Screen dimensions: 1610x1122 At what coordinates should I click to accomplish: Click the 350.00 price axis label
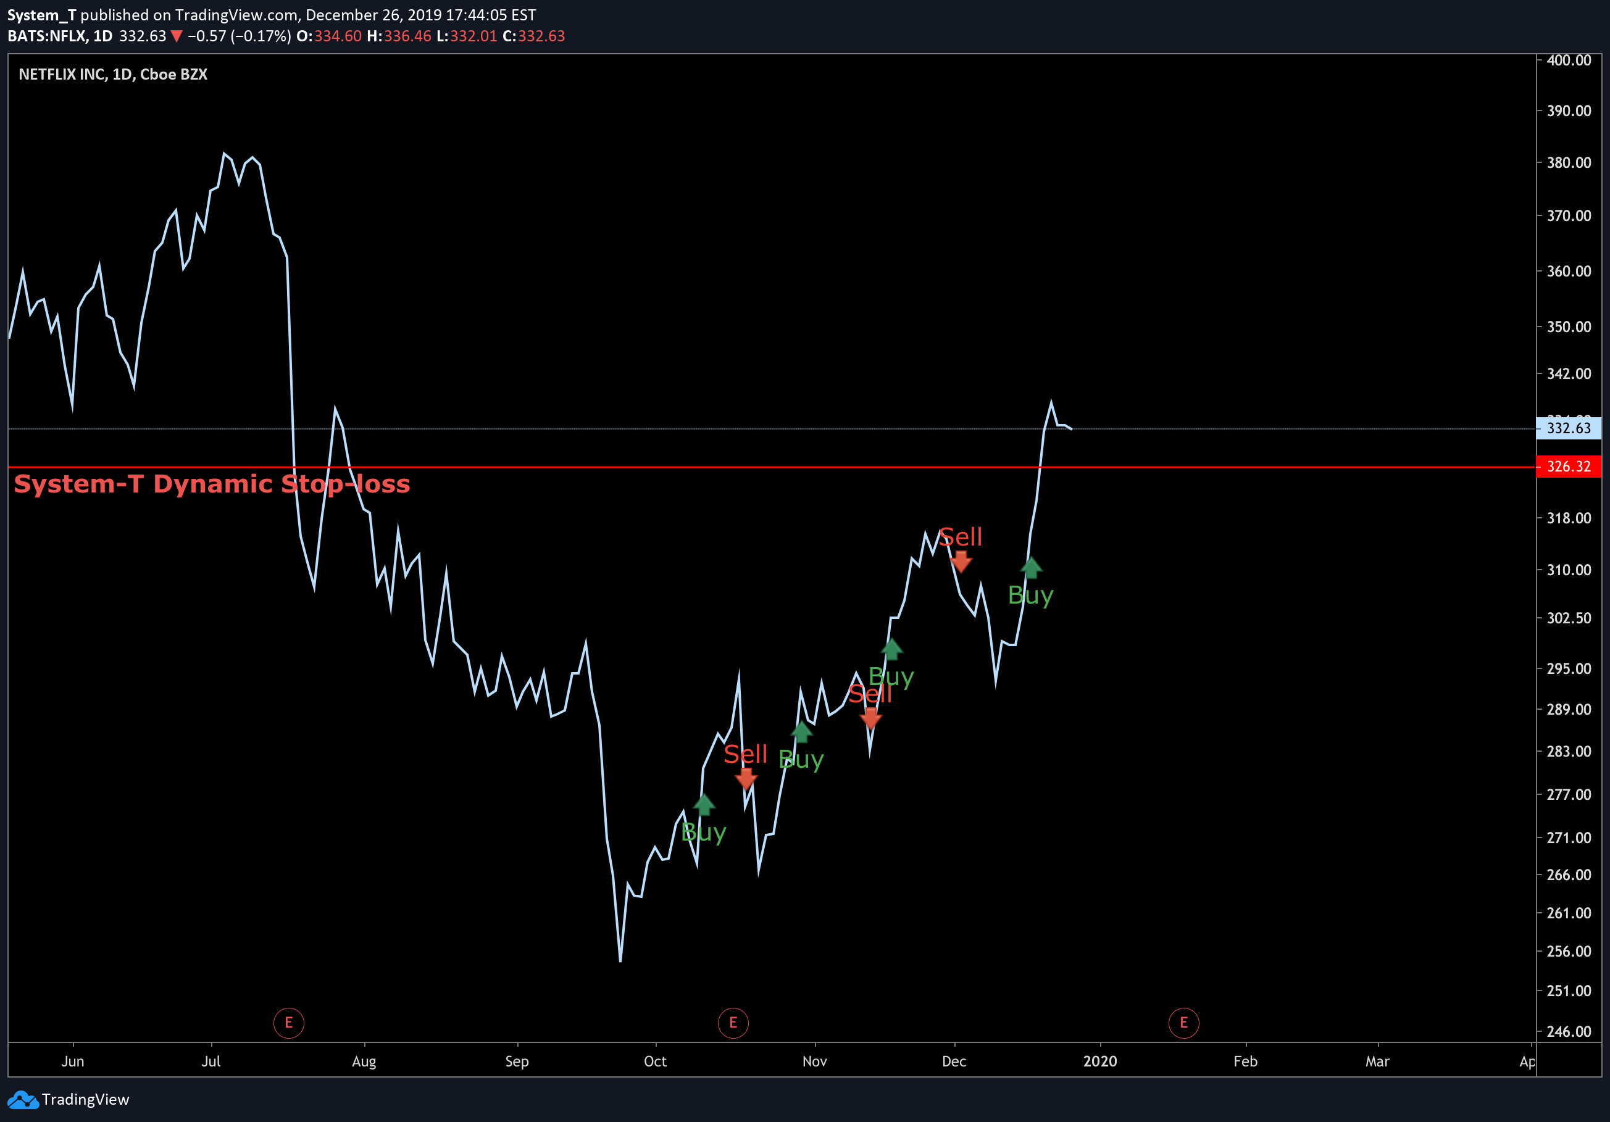1569,326
